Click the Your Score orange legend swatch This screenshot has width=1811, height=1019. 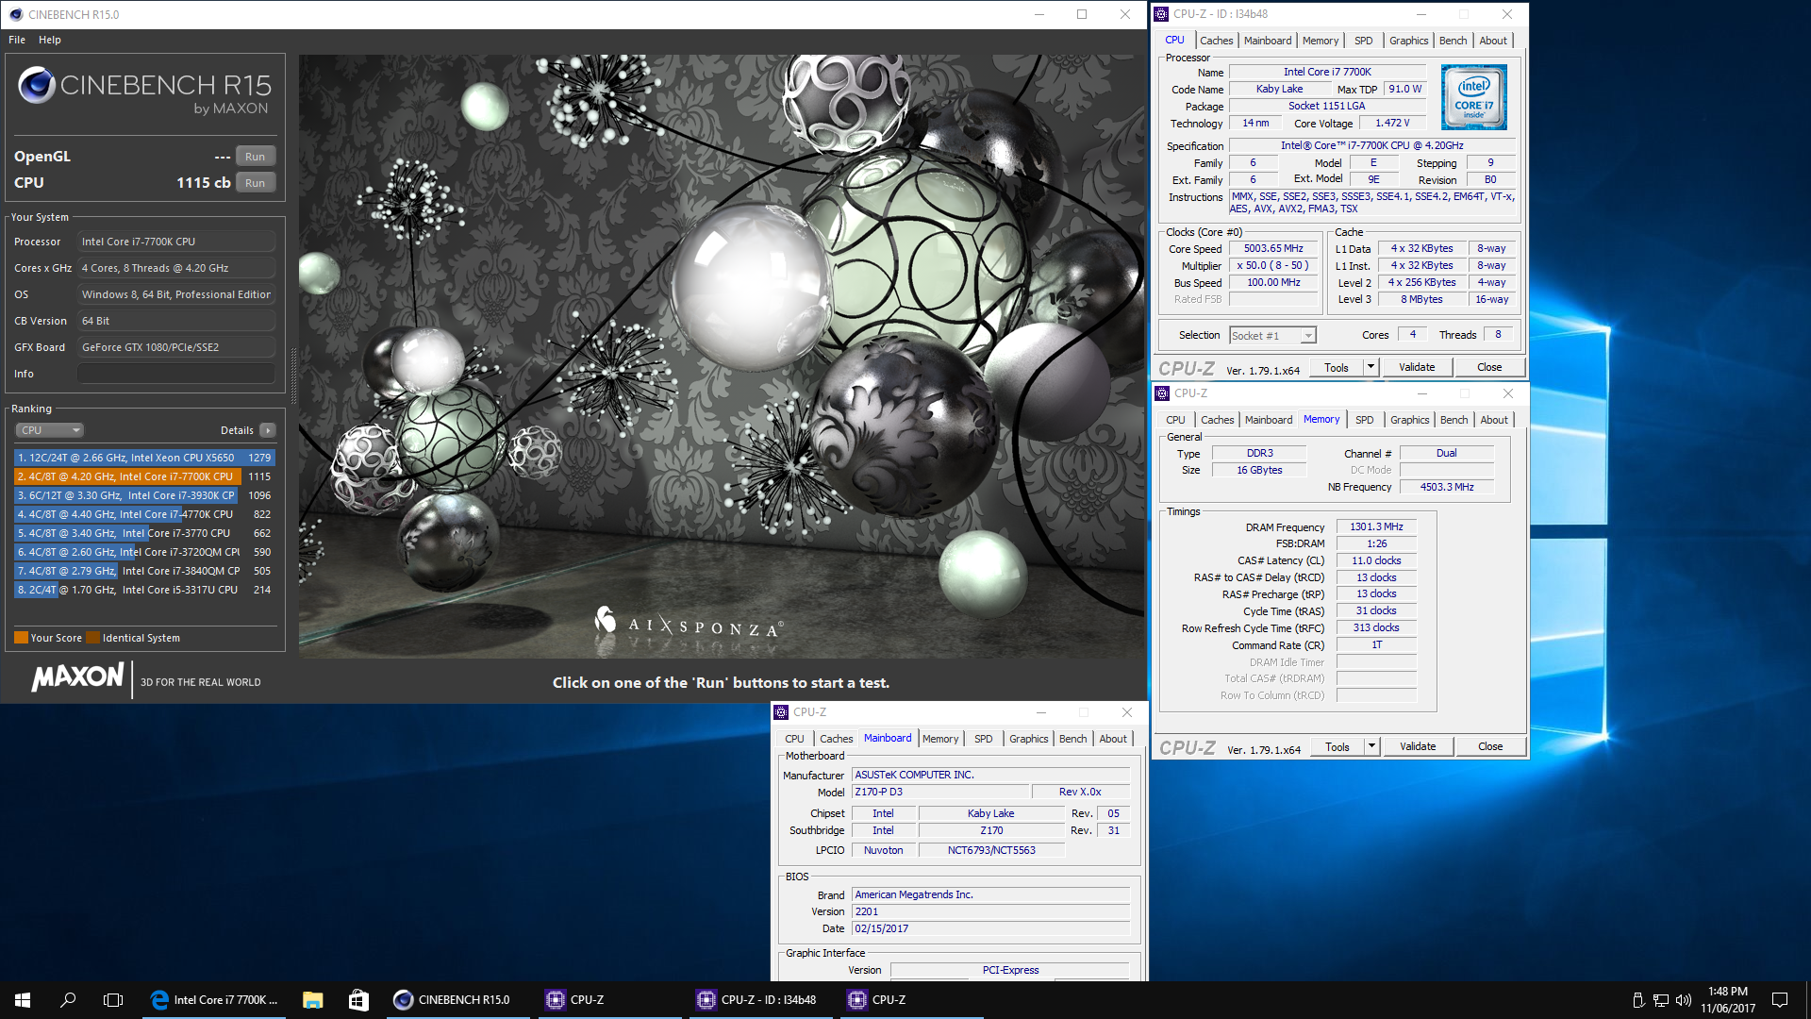click(x=21, y=638)
